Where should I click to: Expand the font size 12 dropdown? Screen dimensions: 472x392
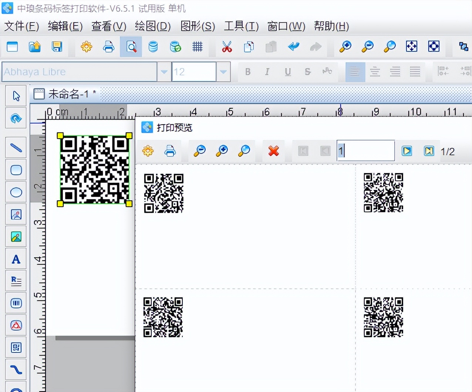[223, 72]
